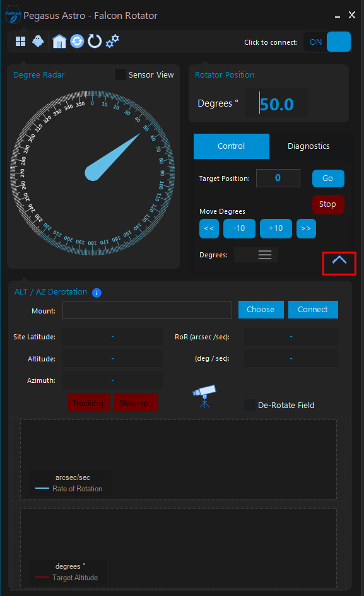Click the -10 move degrees button
Screen dimensions: 364x596
point(239,228)
